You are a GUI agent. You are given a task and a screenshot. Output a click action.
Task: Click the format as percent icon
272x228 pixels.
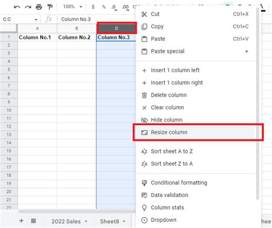(104, 7)
